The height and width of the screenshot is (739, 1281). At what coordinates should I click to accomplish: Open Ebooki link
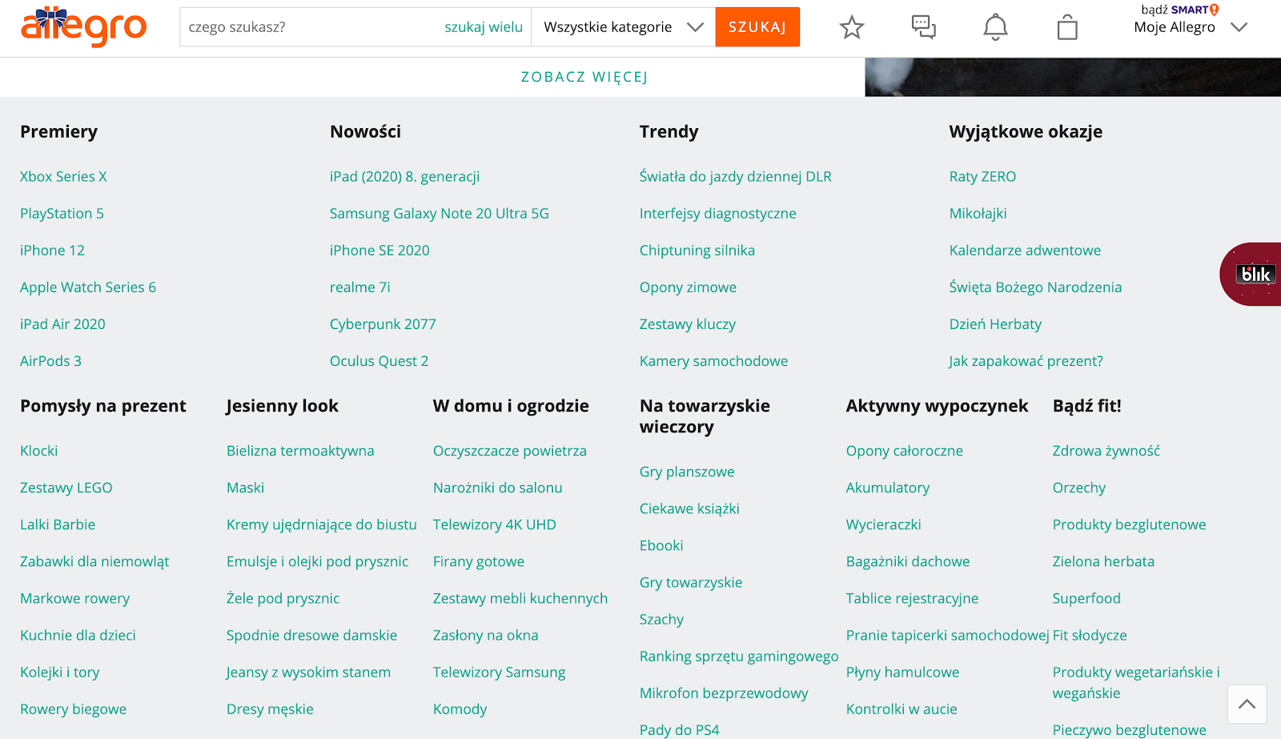[661, 545]
